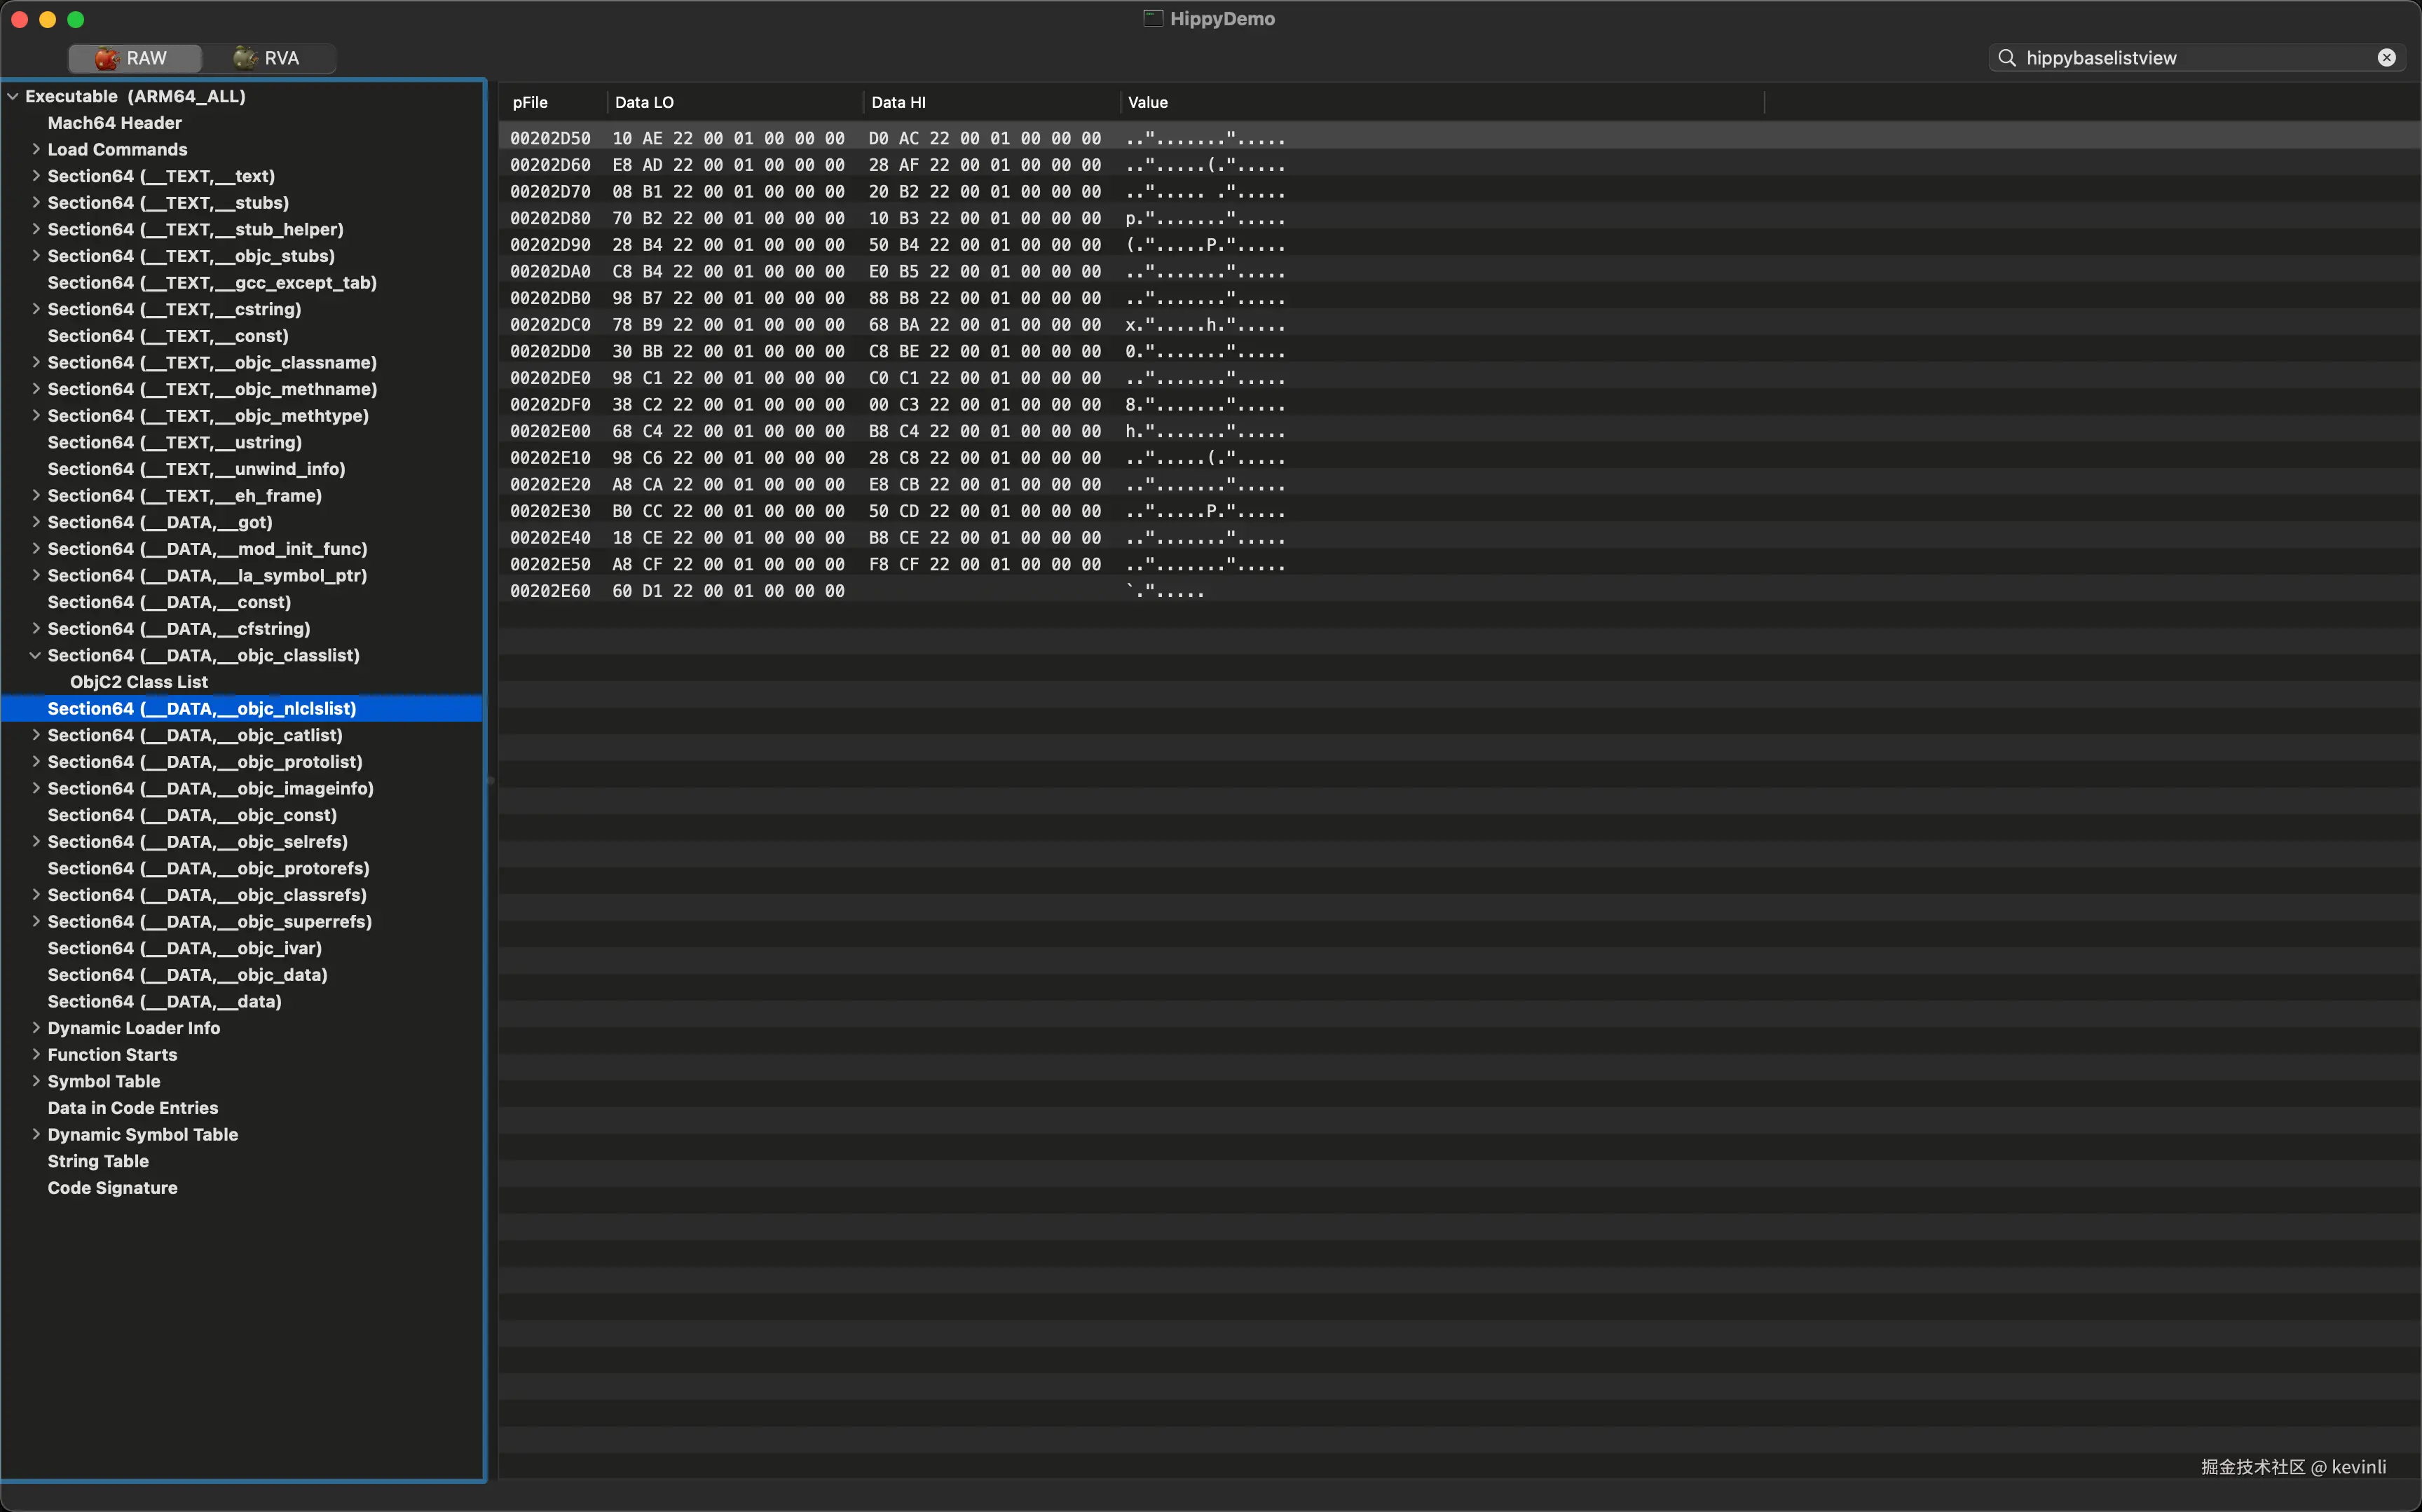Switch to the RAW address mode
This screenshot has width=2422, height=1512.
click(135, 58)
